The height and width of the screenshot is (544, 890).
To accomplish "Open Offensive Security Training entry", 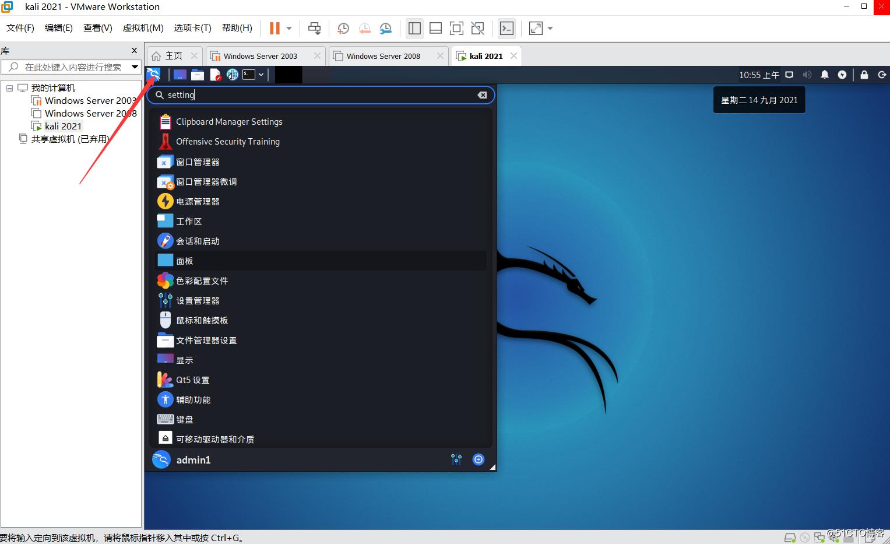I will coord(322,142).
